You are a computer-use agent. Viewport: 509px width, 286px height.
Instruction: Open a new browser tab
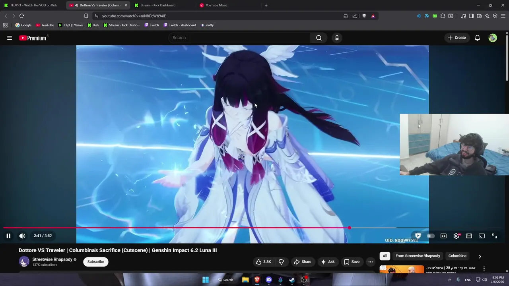tap(266, 5)
